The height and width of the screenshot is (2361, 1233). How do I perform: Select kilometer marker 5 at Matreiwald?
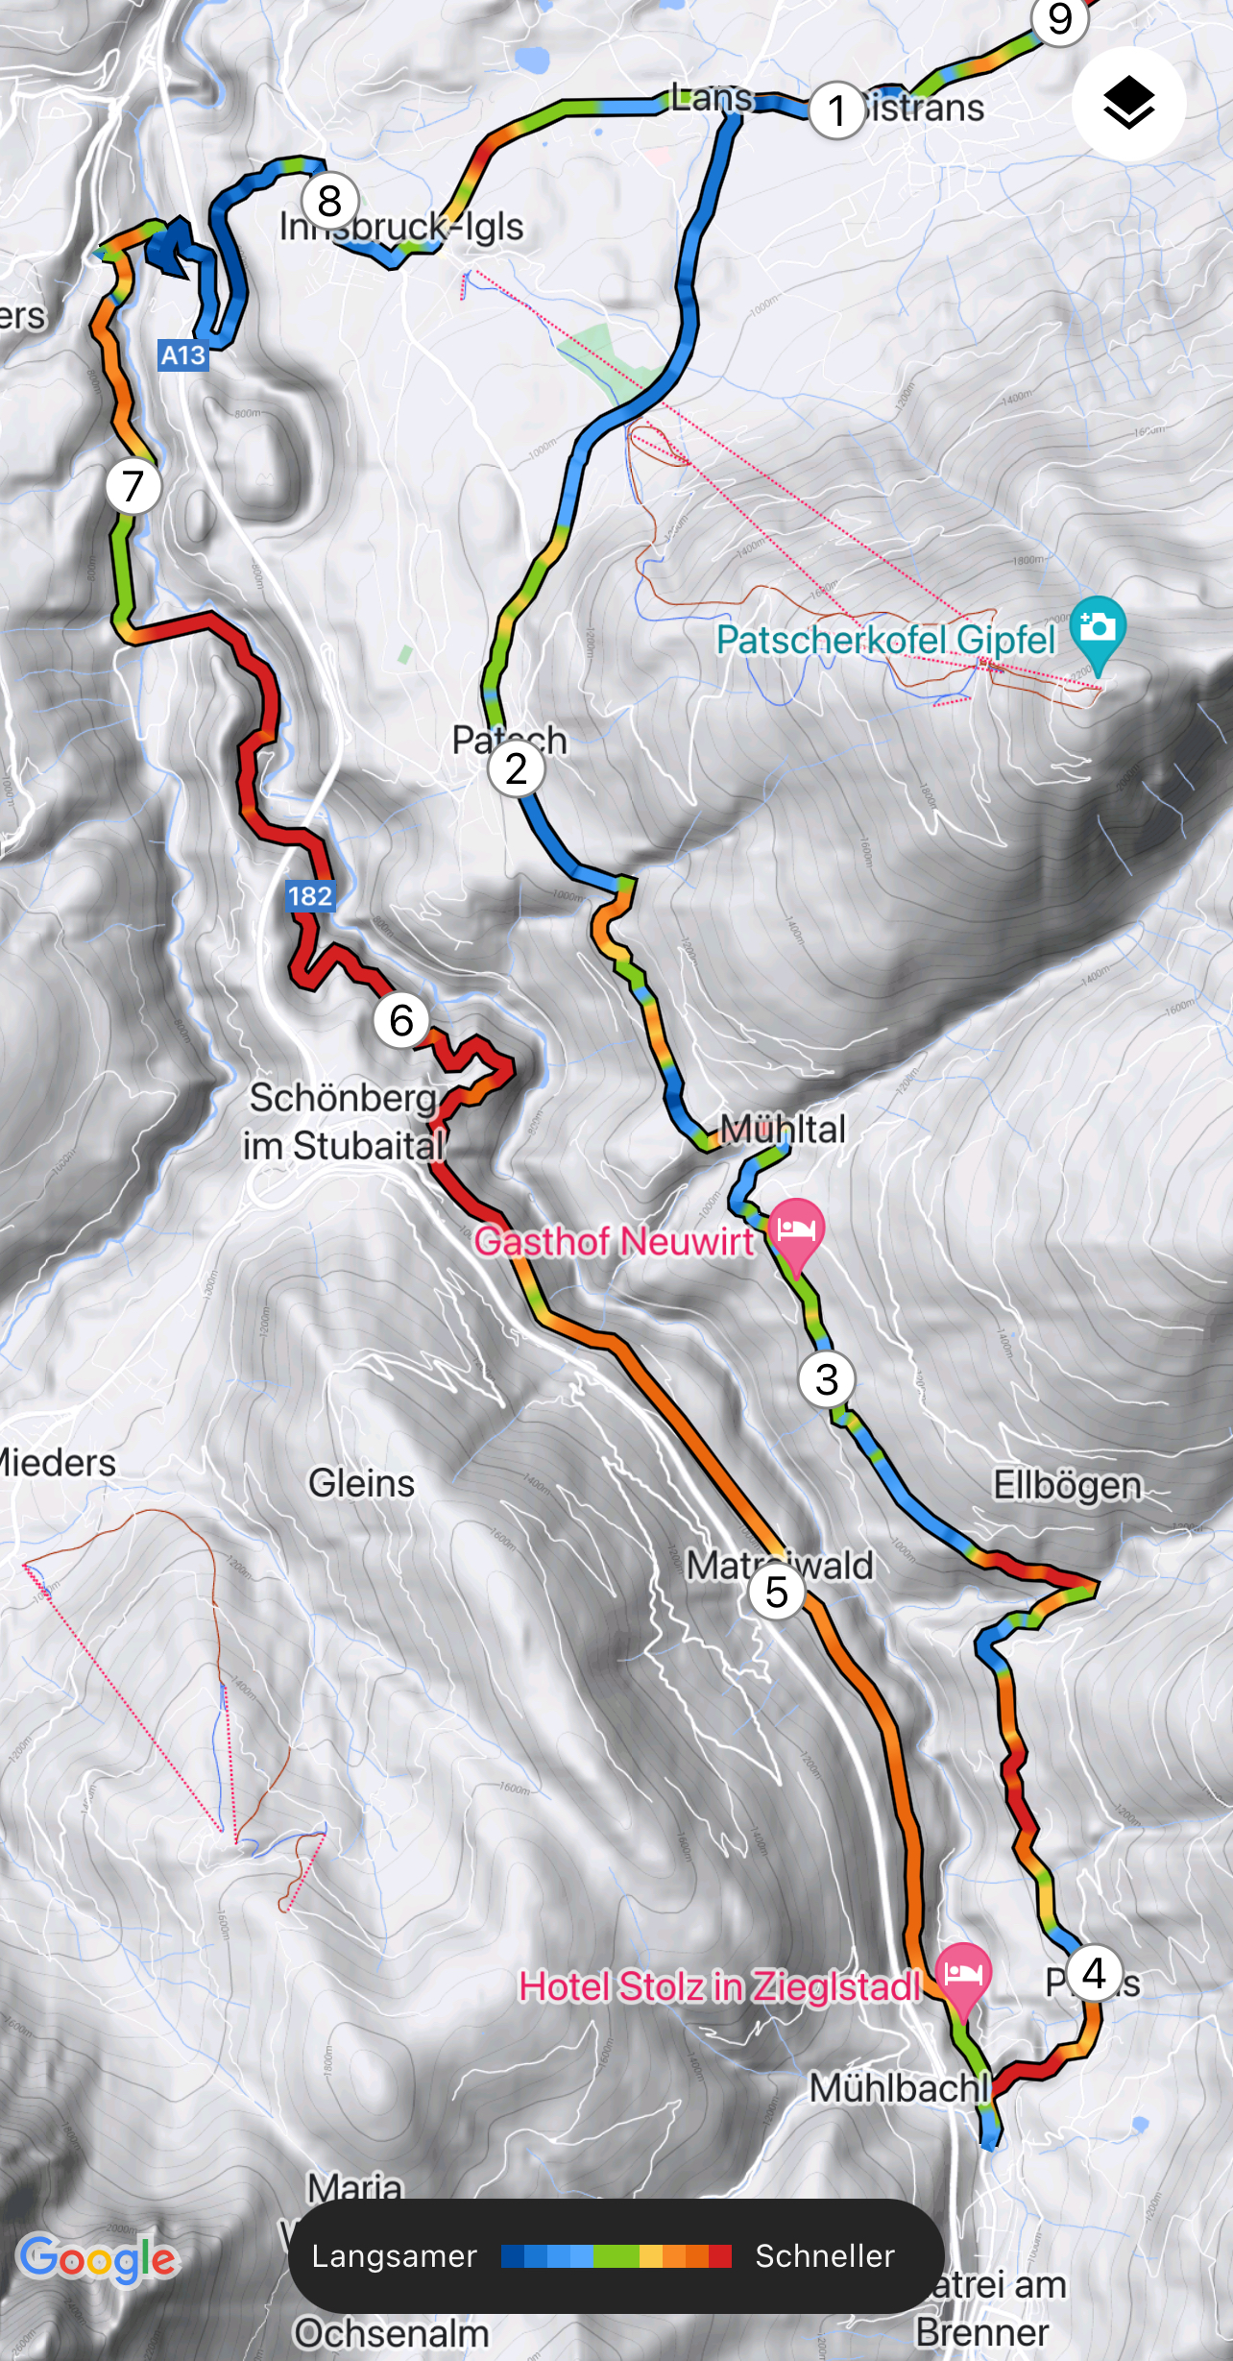pyautogui.click(x=777, y=1591)
